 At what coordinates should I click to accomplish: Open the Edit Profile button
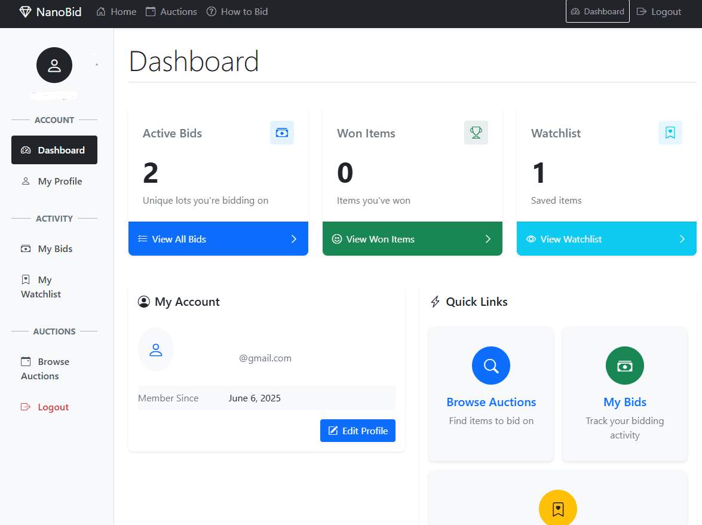tap(357, 431)
